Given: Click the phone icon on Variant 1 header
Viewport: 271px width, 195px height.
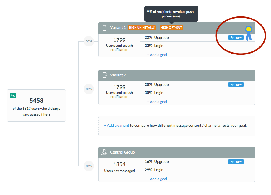Looking at the screenshot, I should pos(105,27).
